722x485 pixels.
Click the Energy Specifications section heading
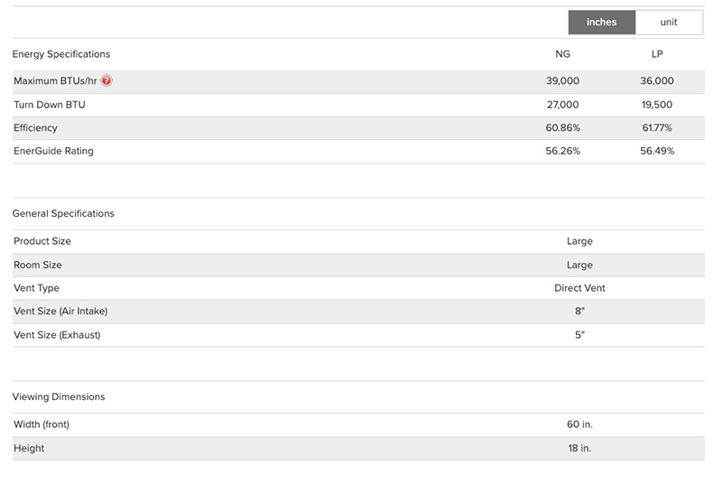tap(61, 54)
